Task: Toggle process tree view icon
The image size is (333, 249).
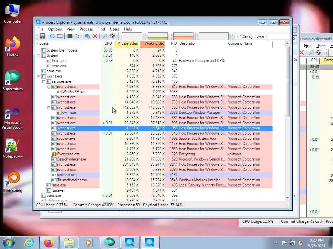Action: 77,36
